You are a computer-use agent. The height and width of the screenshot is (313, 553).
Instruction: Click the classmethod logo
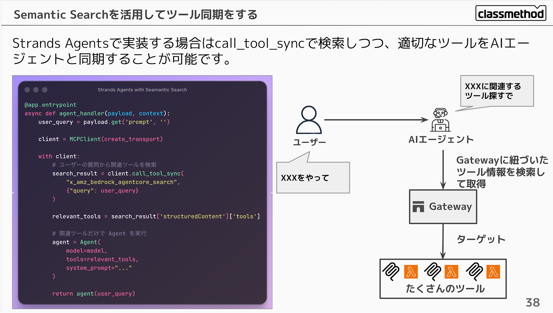click(x=510, y=14)
